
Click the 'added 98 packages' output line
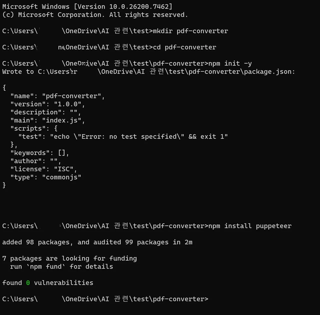pos(97,242)
